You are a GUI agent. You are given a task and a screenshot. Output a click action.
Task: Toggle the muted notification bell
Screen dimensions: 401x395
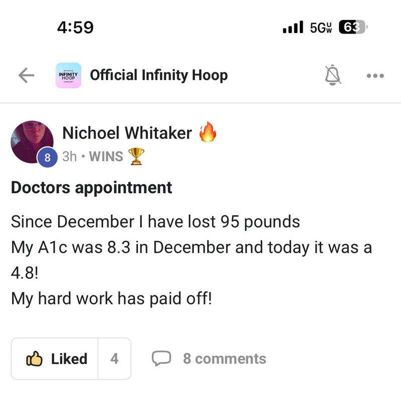(332, 76)
